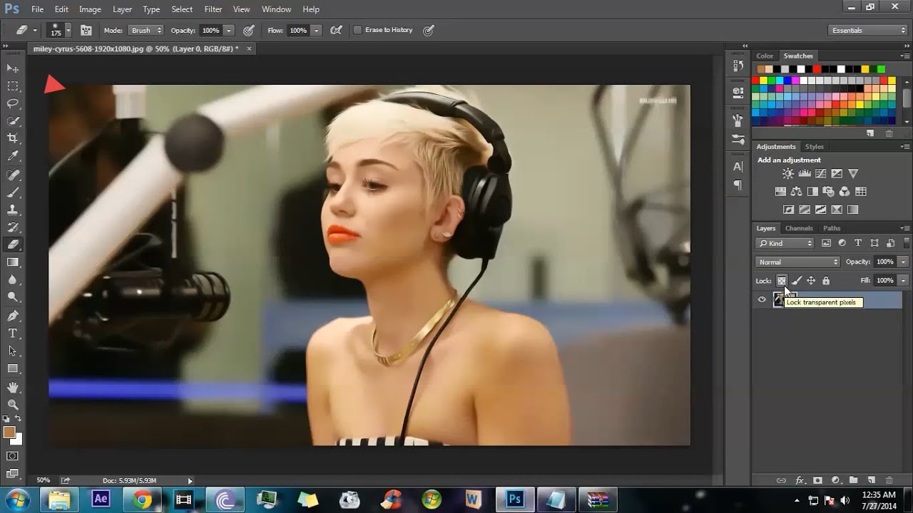Select the Lasso tool
913x513 pixels.
13,103
